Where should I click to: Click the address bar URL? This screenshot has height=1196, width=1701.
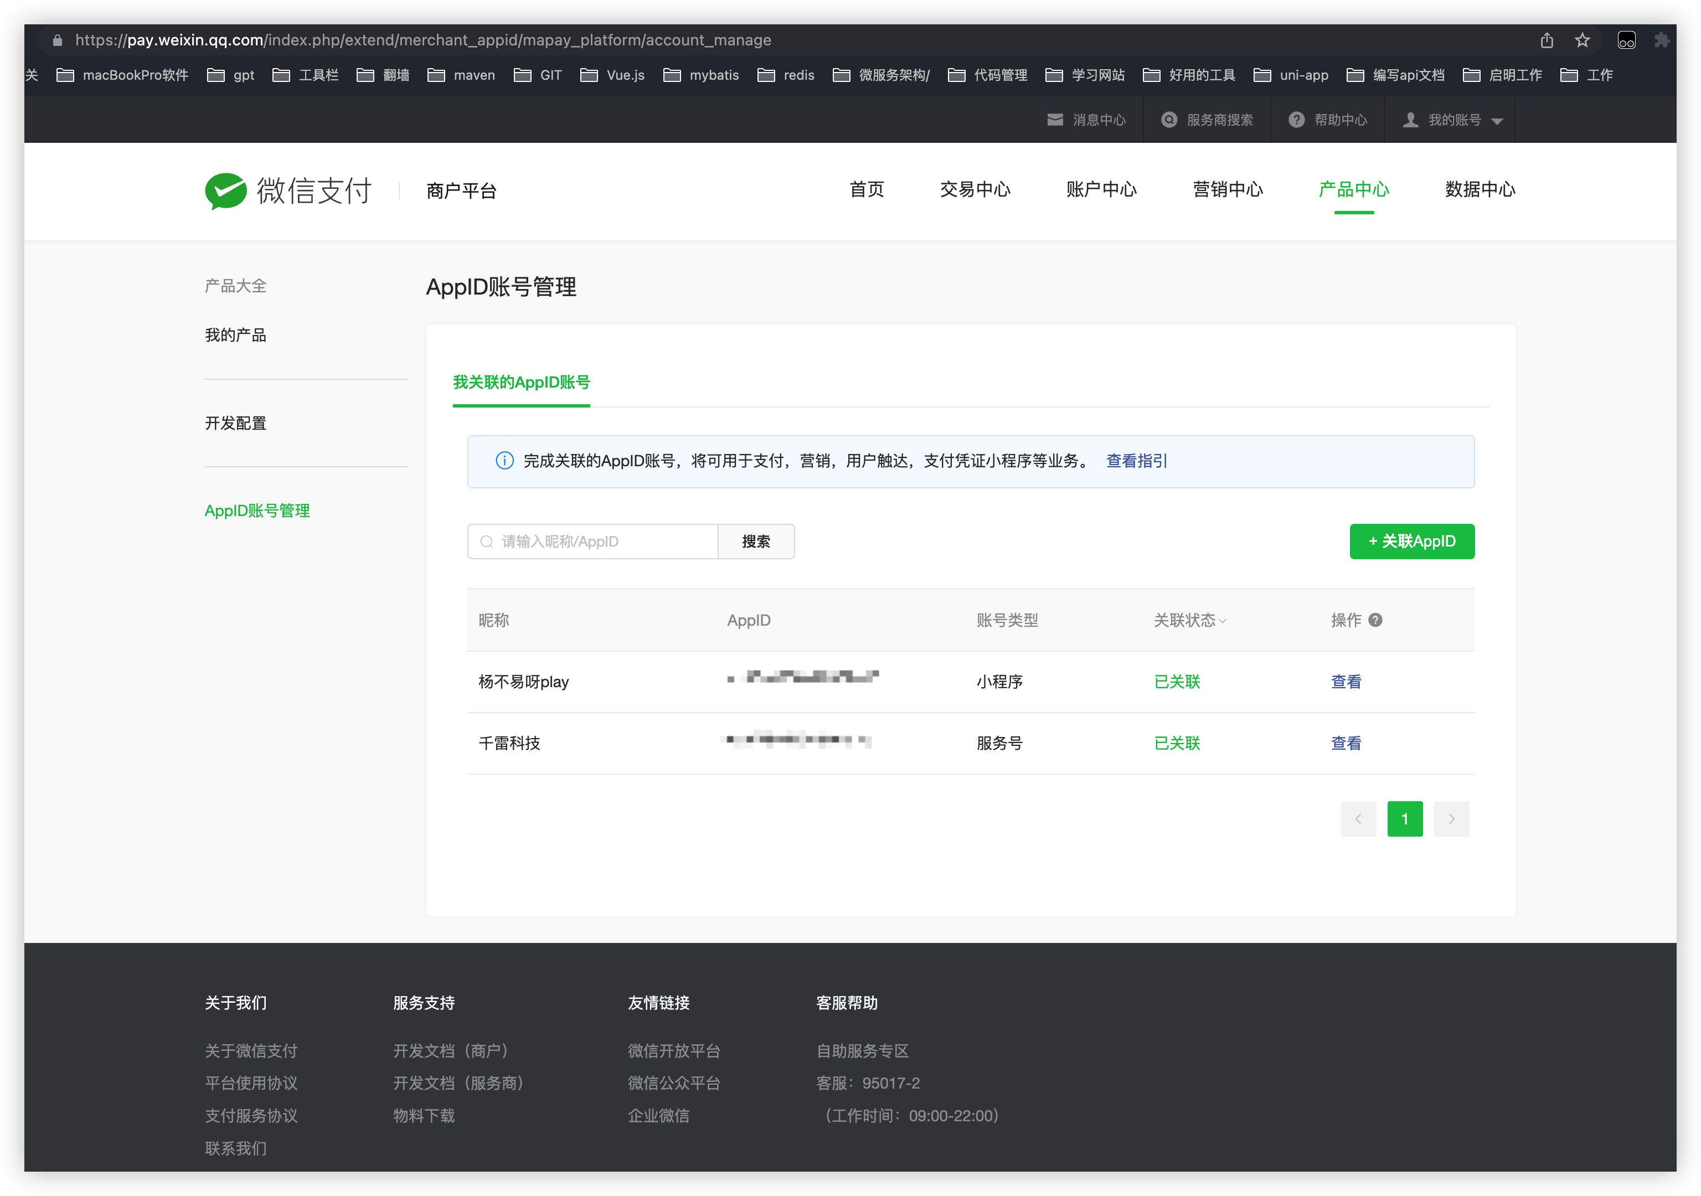[423, 40]
